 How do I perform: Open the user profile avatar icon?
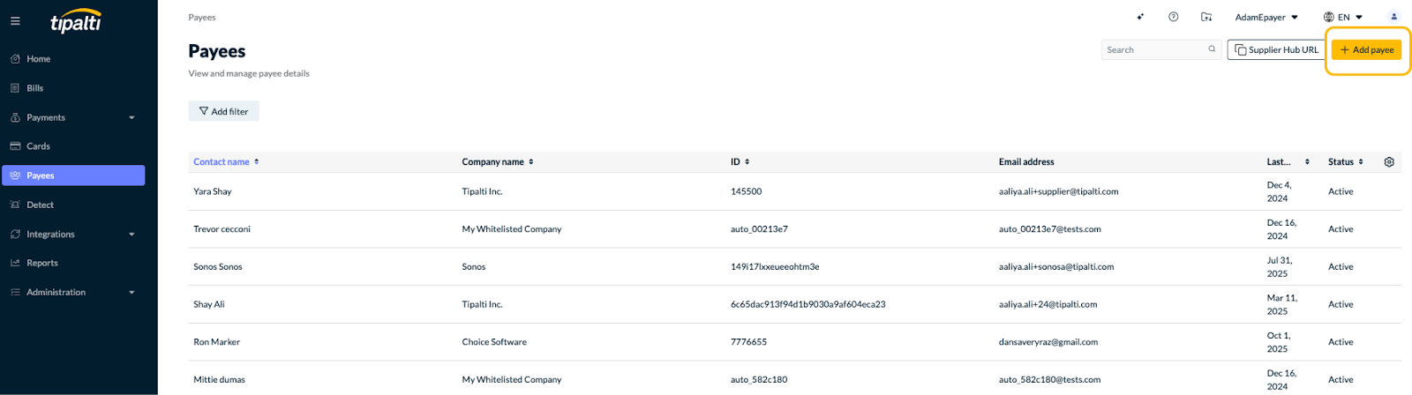tap(1393, 17)
